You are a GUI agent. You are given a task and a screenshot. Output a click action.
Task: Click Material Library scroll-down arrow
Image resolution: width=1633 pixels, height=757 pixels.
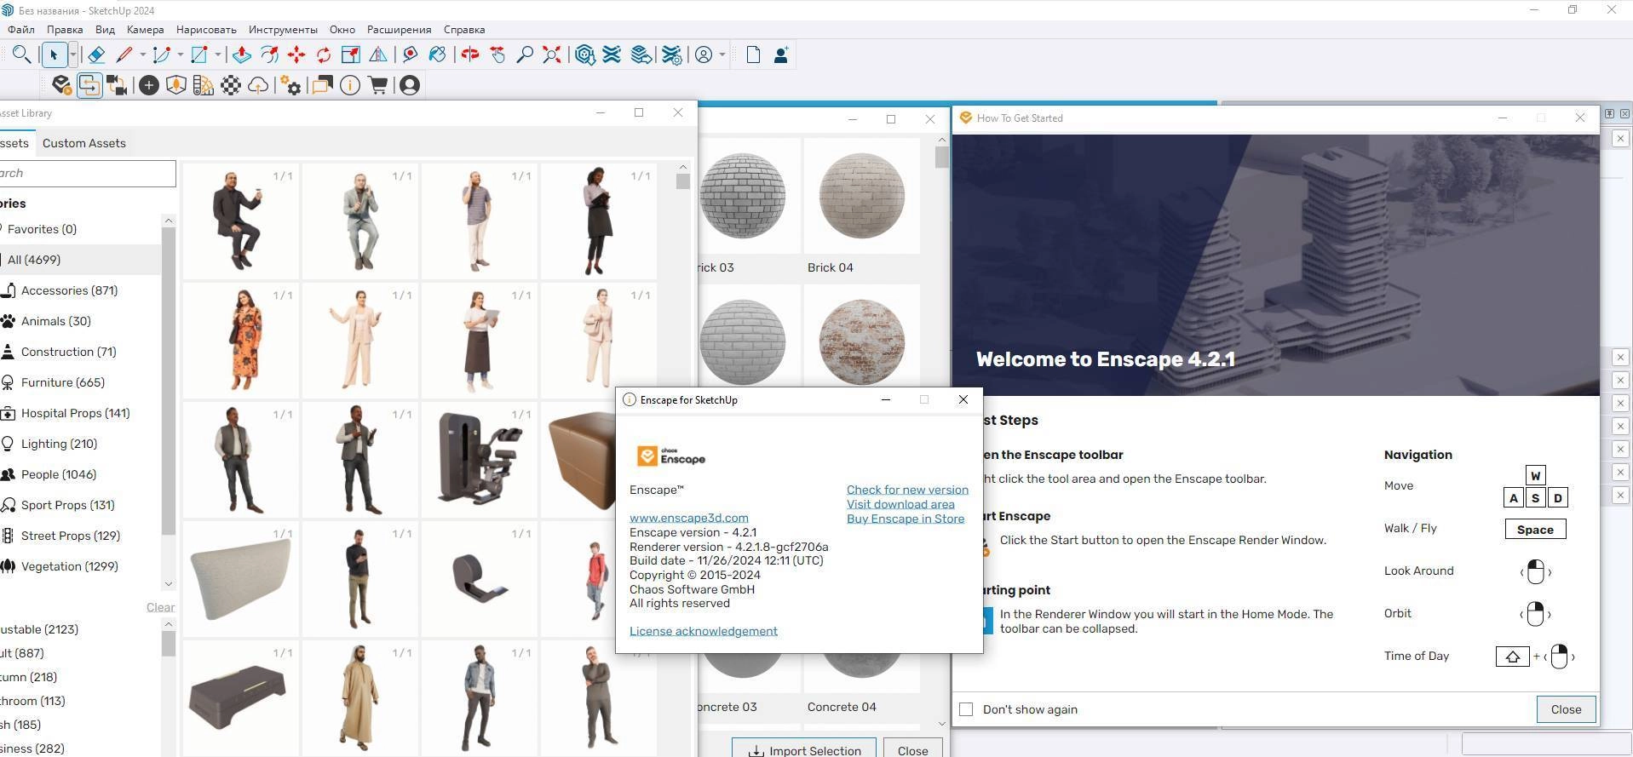[941, 724]
